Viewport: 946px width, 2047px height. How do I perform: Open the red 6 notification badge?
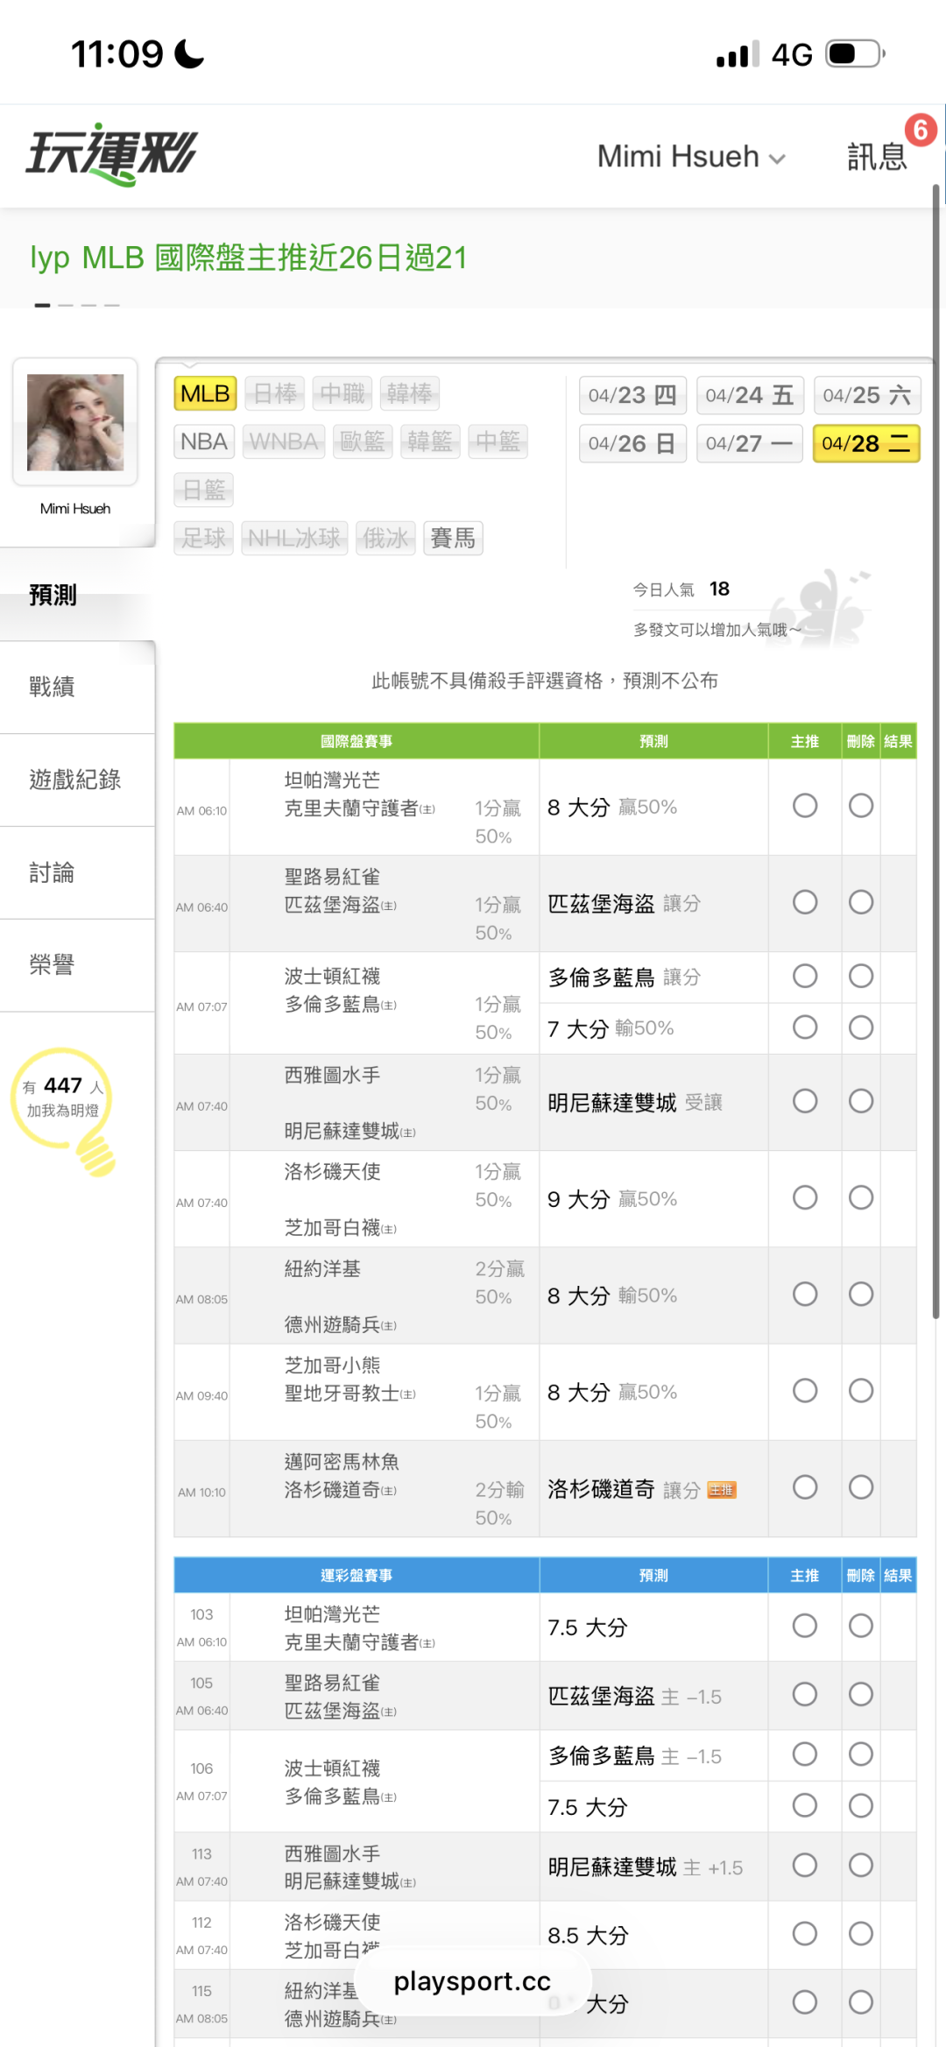(920, 131)
